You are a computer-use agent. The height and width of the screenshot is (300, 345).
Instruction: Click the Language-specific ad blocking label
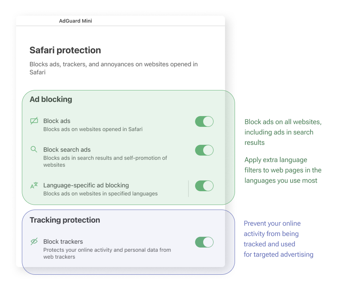[86, 185]
